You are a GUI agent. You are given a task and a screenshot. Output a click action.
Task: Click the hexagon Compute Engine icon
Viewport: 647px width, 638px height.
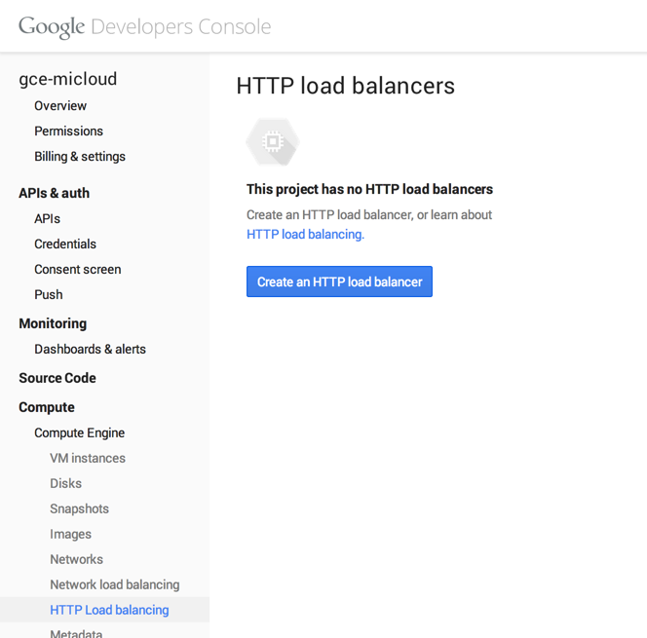pos(273,142)
